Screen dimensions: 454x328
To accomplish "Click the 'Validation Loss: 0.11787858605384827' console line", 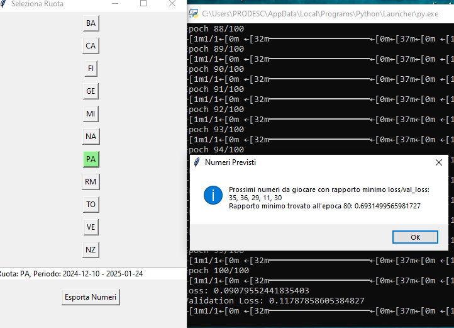I will (x=275, y=301).
